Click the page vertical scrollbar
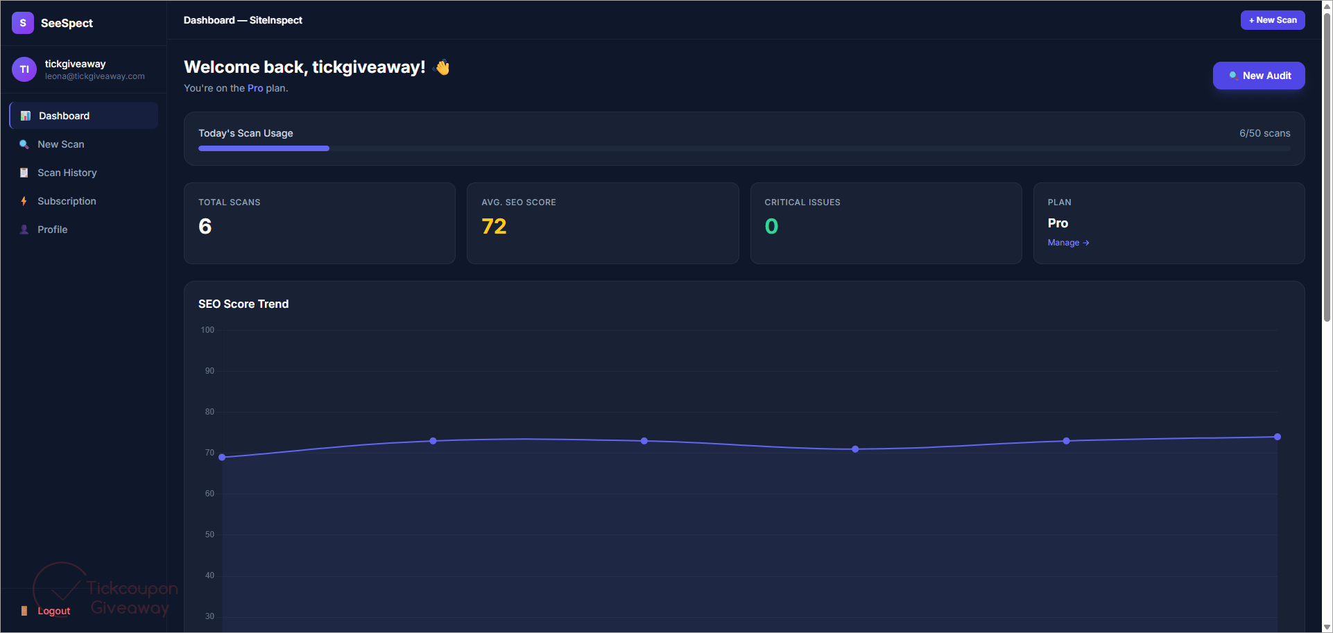 coord(1327,166)
